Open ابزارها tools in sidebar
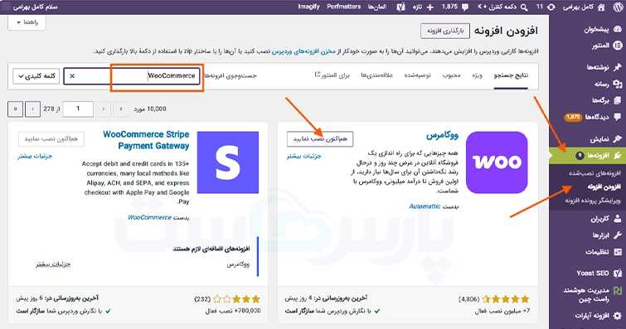626x329 pixels. coord(607,235)
